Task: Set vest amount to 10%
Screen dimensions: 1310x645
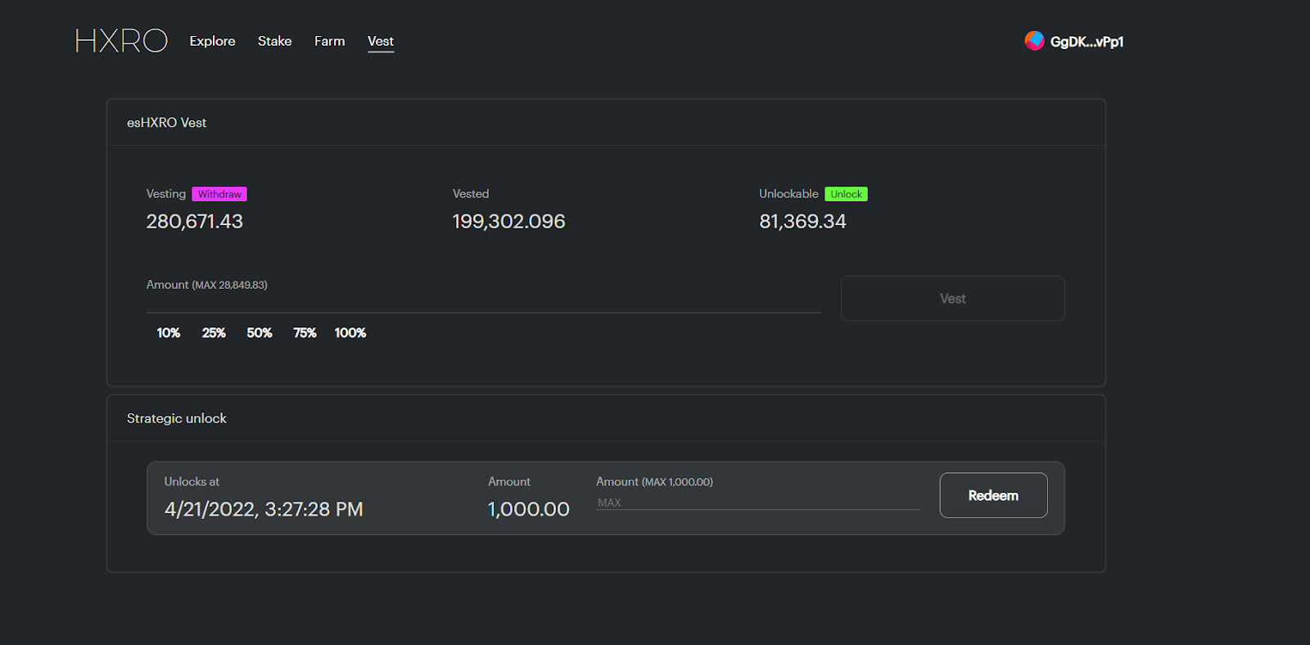Action: (x=169, y=333)
